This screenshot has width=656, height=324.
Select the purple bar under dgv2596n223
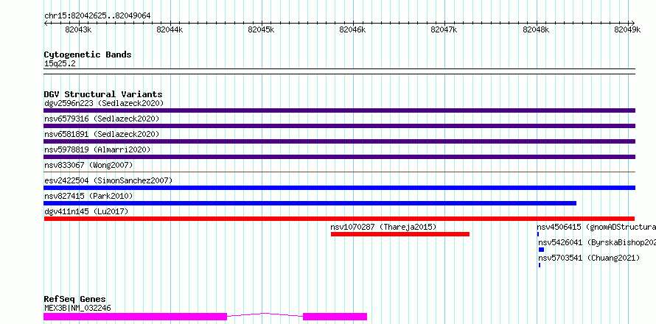(339, 110)
